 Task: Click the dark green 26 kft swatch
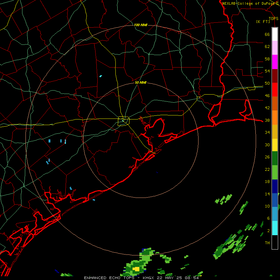(275, 158)
